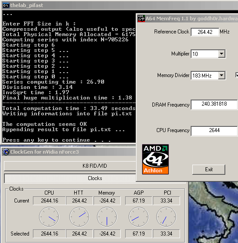
Task: Click the Current PCI value 33.34
Action: coord(166,201)
